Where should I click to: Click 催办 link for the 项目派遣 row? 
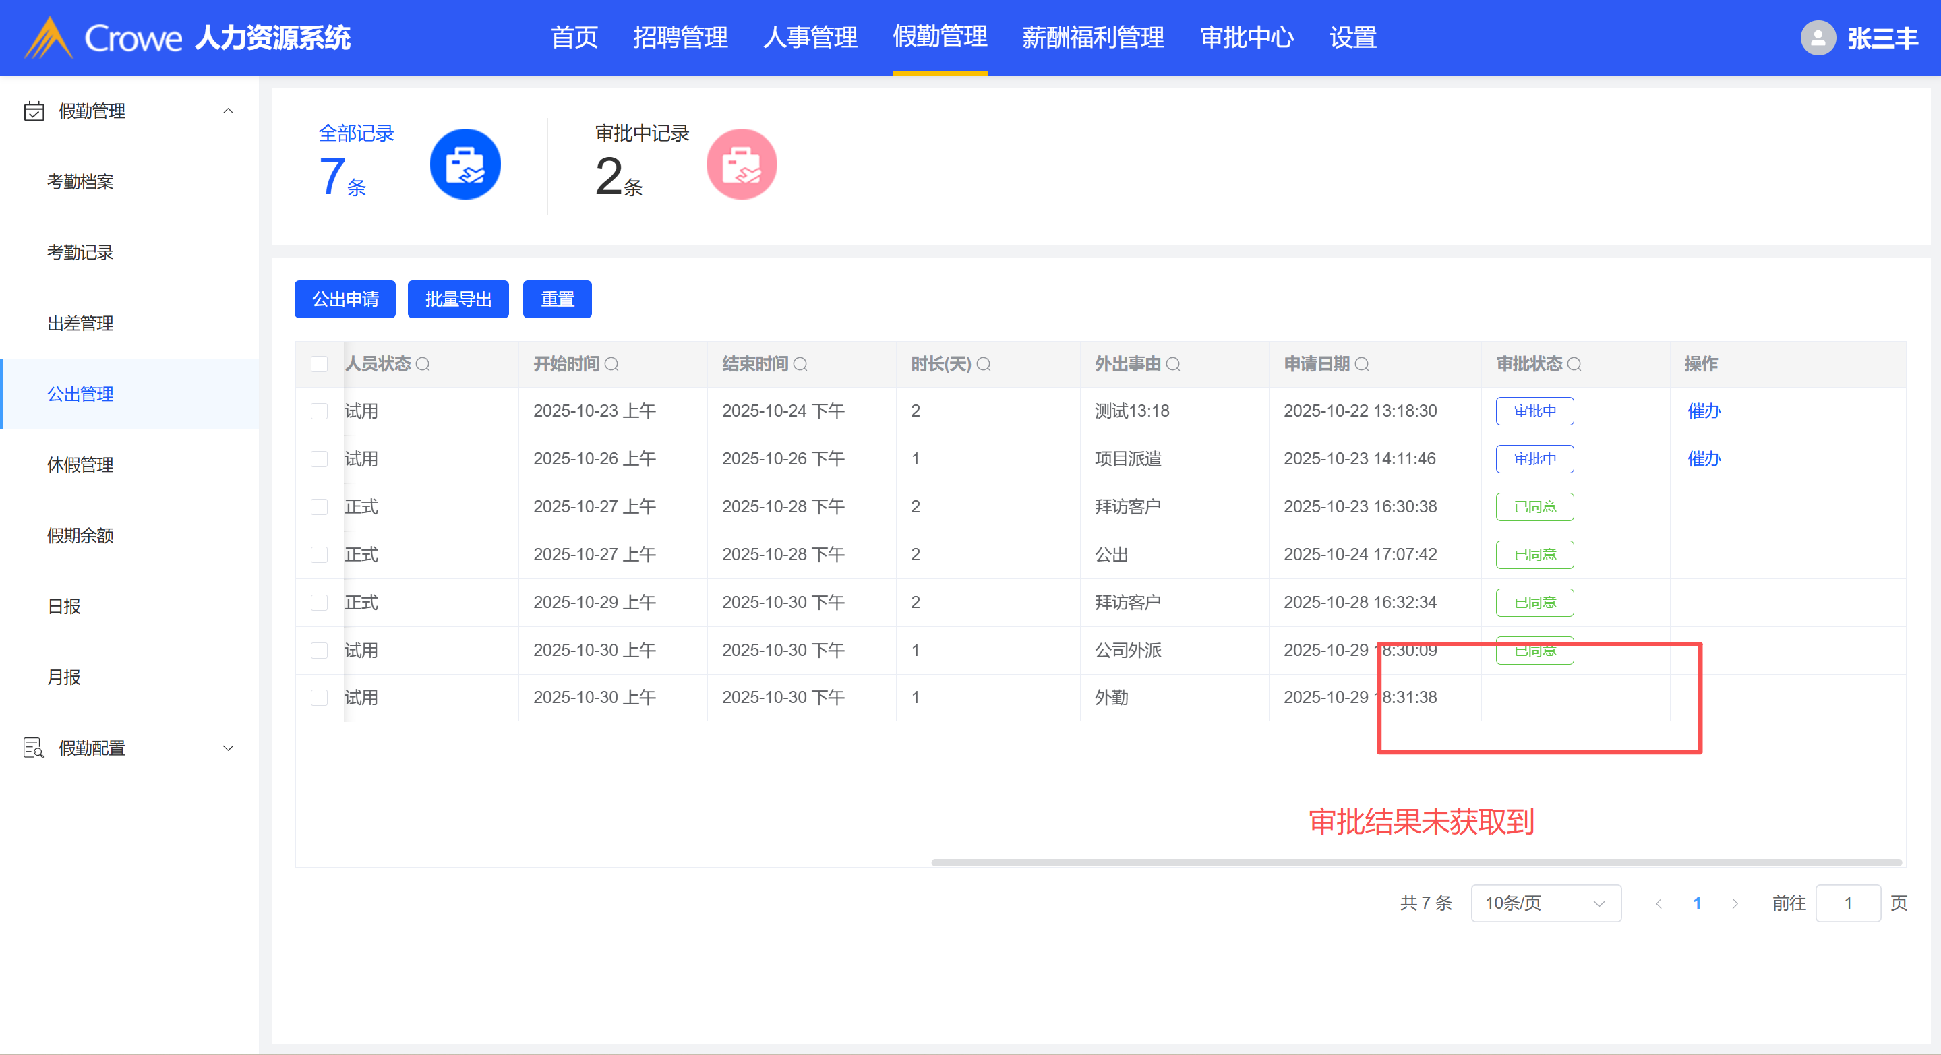pos(1703,458)
